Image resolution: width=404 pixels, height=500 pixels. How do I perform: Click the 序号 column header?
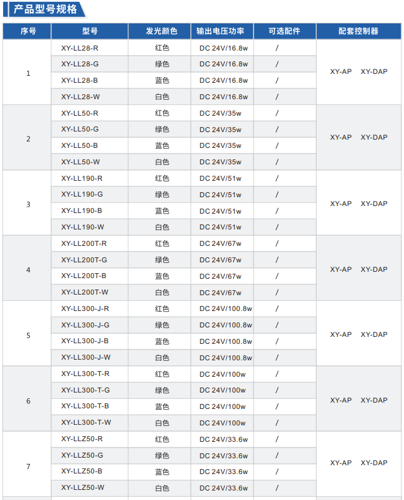click(x=28, y=31)
